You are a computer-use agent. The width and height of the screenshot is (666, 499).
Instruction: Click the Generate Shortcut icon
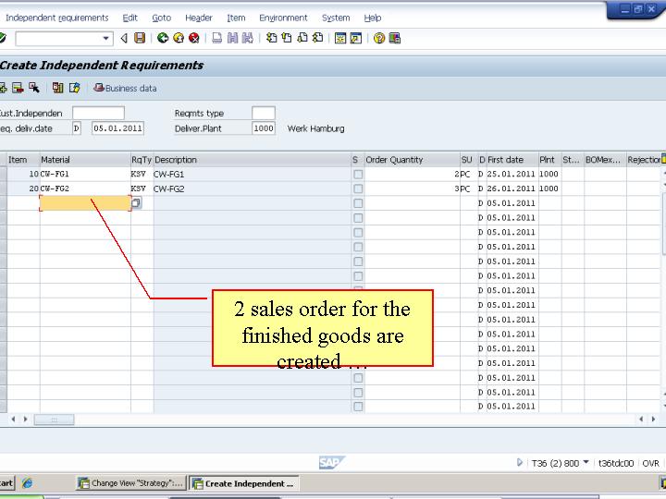point(356,38)
